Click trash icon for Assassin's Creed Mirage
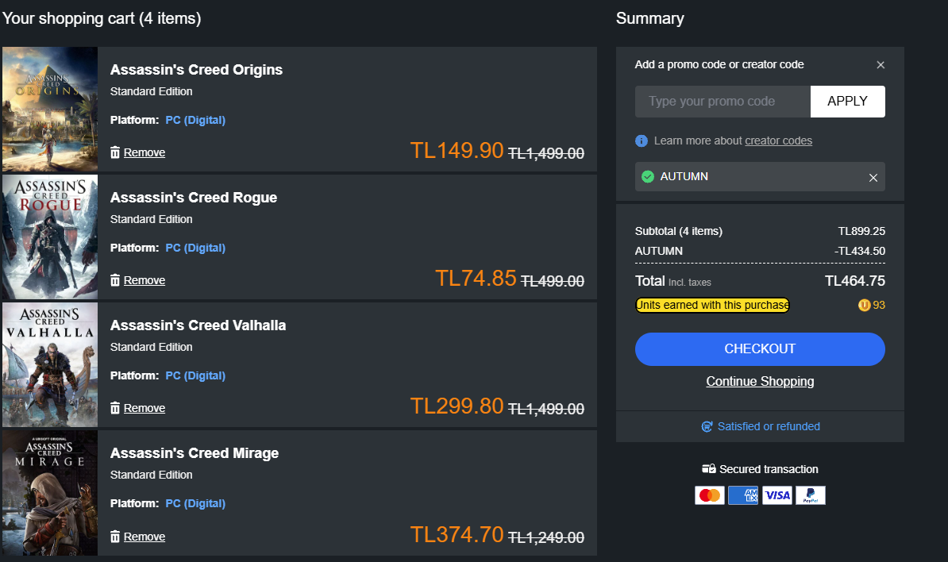Screen dimensions: 948x562 (x=115, y=537)
